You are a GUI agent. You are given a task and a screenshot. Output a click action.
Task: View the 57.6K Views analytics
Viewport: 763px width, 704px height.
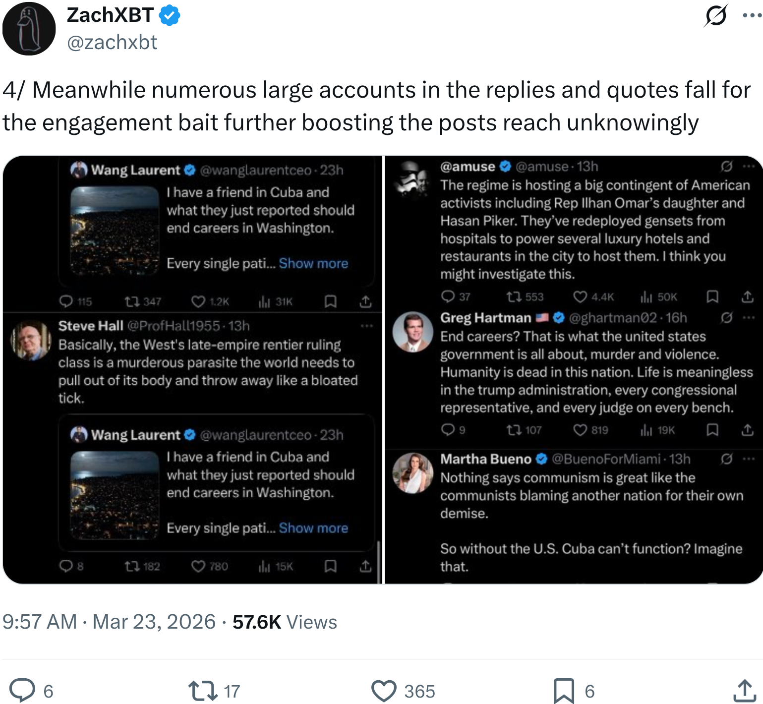[x=285, y=622]
